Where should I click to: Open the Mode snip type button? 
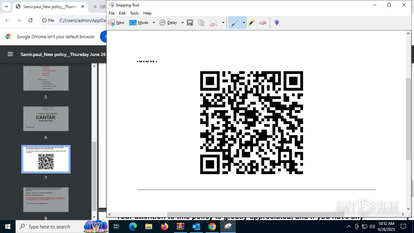(x=139, y=23)
